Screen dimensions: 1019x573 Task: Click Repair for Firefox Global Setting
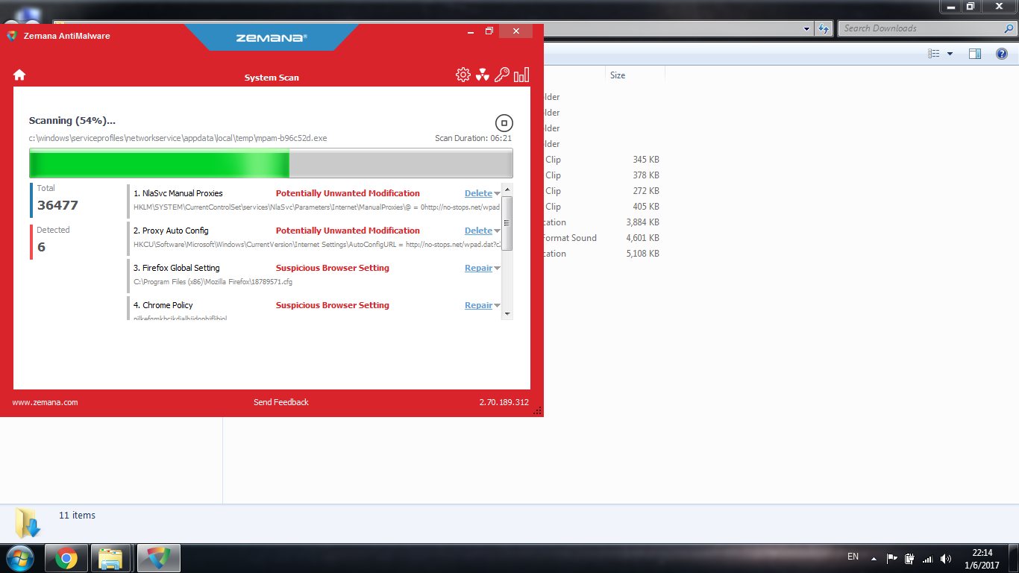click(x=478, y=268)
